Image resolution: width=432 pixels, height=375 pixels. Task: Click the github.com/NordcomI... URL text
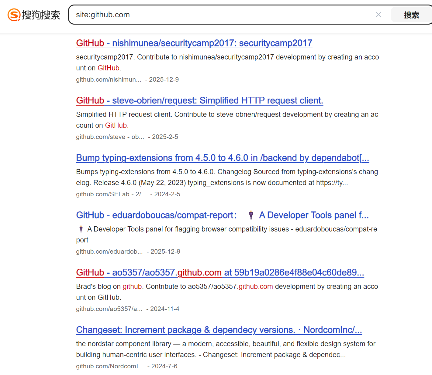pyautogui.click(x=110, y=366)
